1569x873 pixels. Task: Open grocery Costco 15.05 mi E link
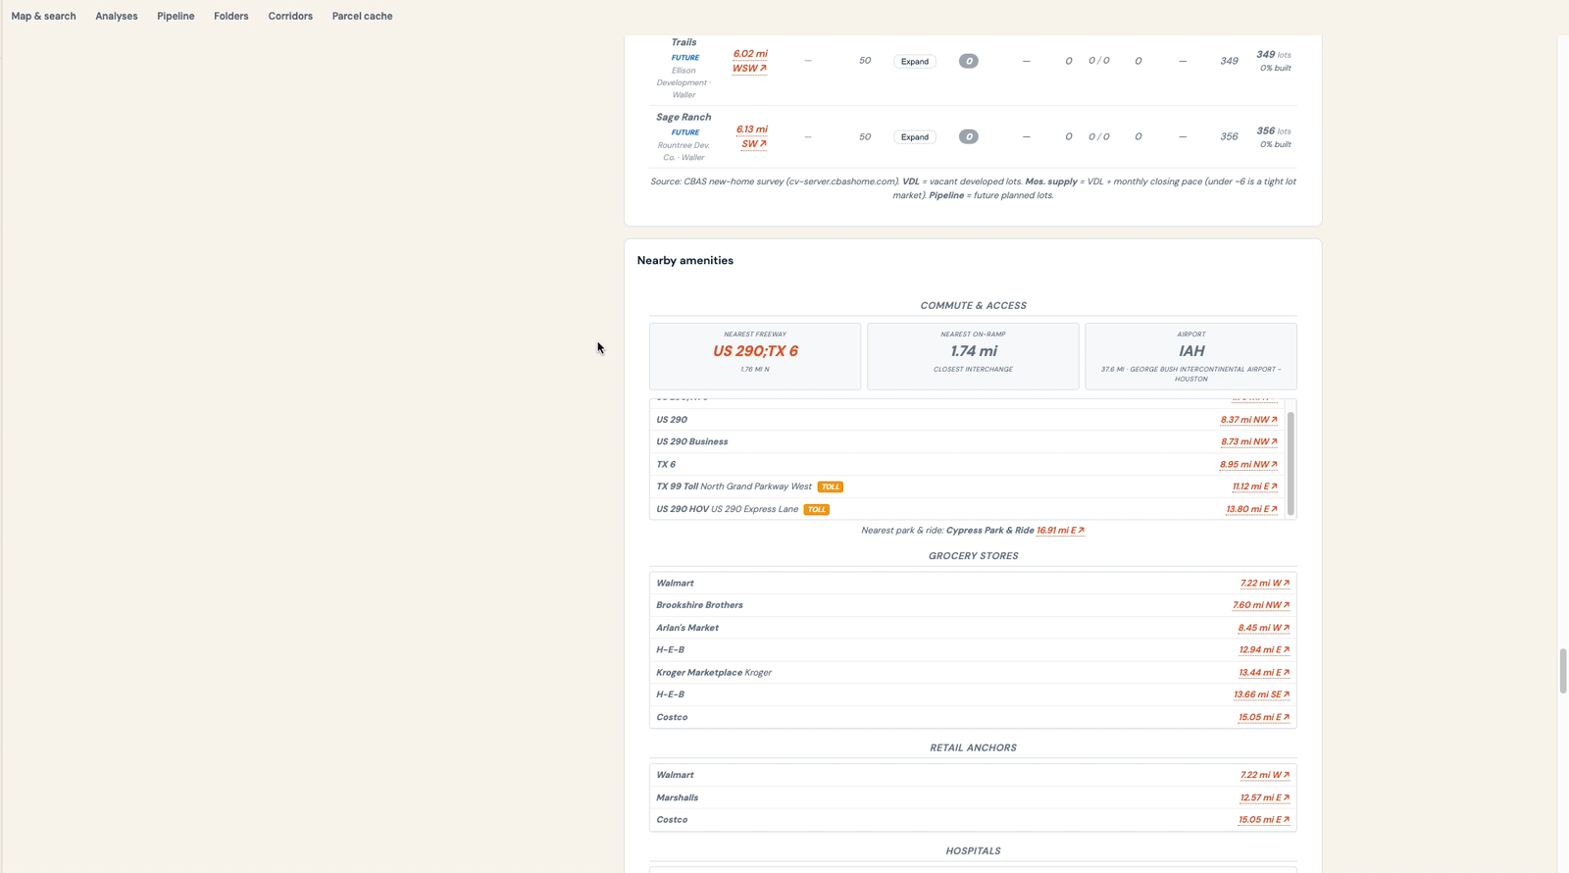tap(1264, 717)
